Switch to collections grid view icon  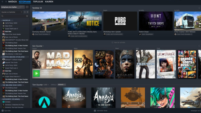pyautogui.click(x=27, y=7)
